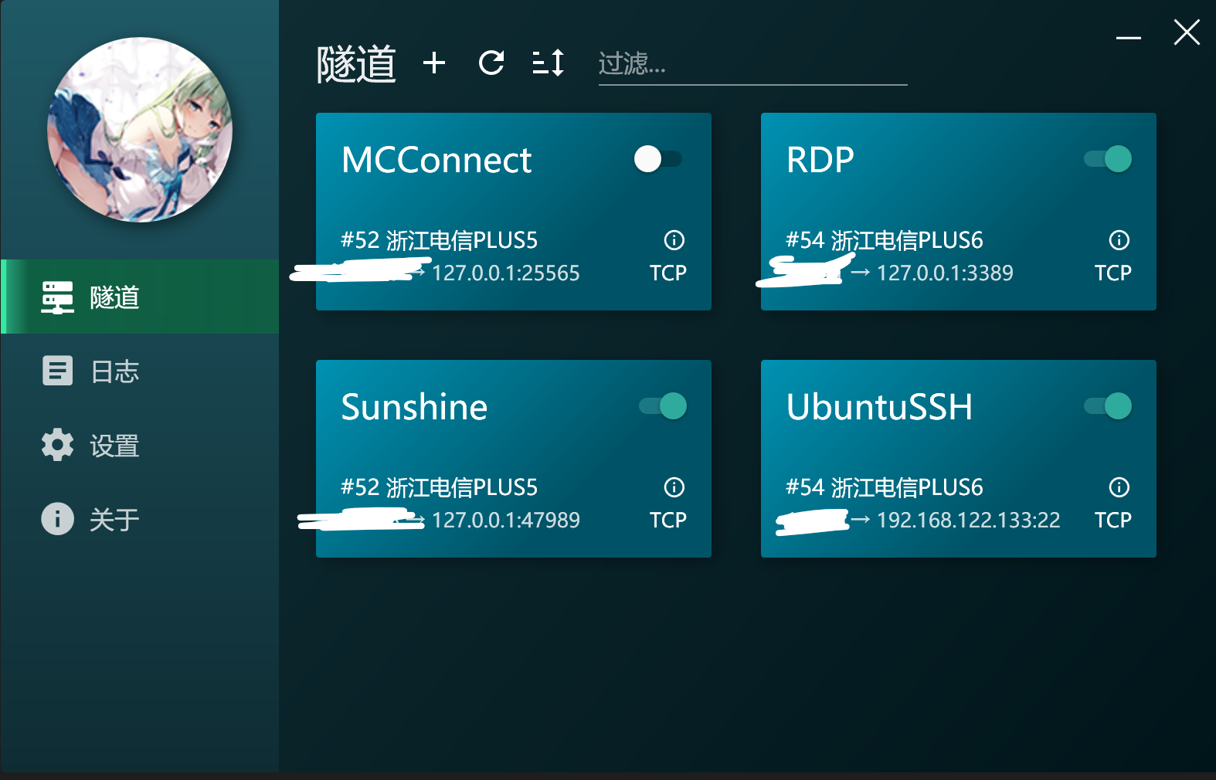This screenshot has height=780, width=1216.
Task: Refresh the tunnel list
Action: tap(491, 63)
